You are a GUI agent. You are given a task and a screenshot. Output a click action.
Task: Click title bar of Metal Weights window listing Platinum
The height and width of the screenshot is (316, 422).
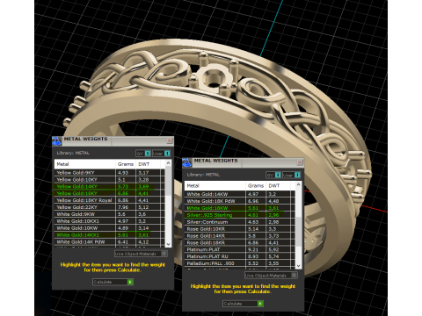click(243, 162)
